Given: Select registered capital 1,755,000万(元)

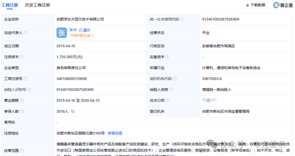Looking at the screenshot, I should tap(69, 57).
